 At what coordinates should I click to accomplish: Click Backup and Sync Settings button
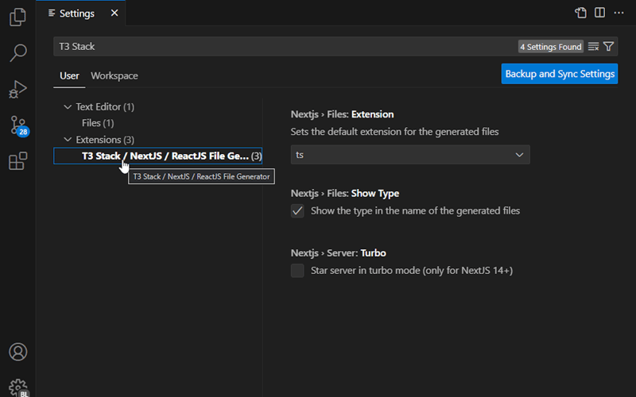tap(560, 74)
